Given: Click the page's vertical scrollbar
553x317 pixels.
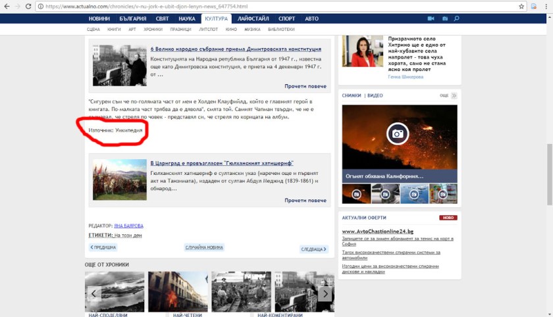Looking at the screenshot, I should [549, 164].
